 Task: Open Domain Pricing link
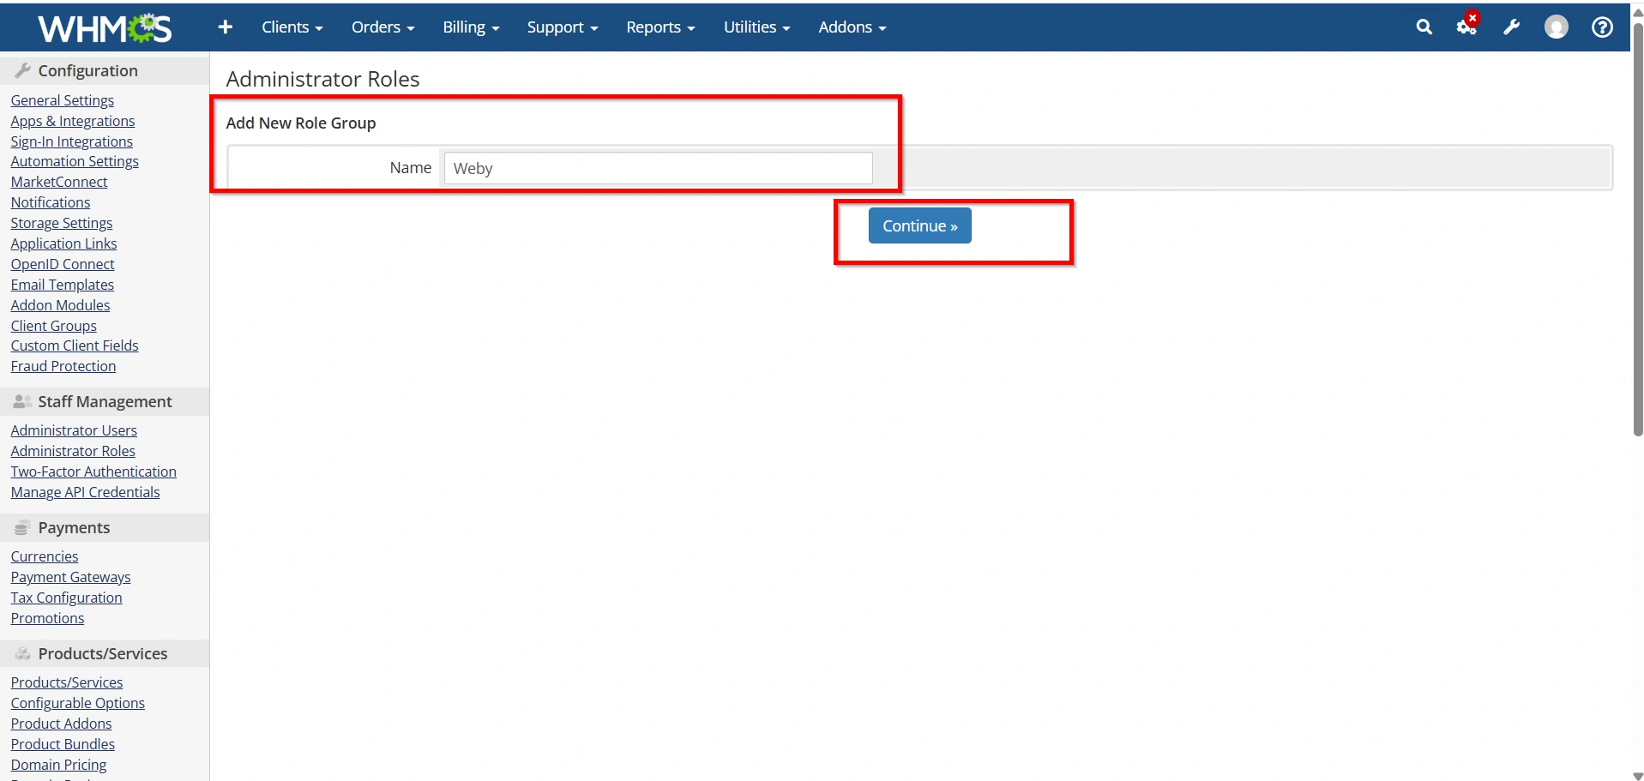[x=59, y=765]
